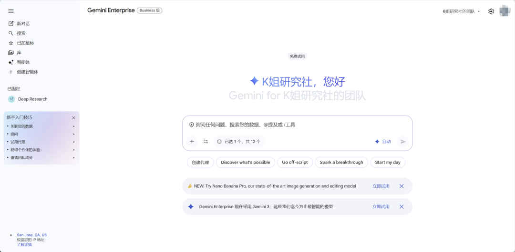Open the tools sliders icon
The image size is (515, 252).
click(x=206, y=142)
